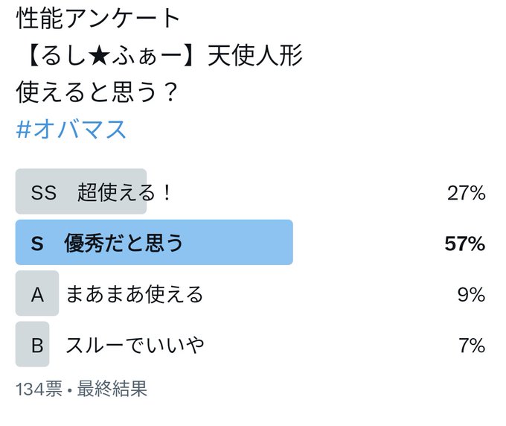Click the bold S rank label
The image size is (506, 426).
[37, 244]
